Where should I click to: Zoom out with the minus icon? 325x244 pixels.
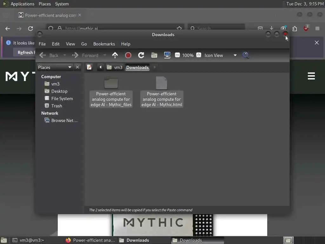coord(177,55)
